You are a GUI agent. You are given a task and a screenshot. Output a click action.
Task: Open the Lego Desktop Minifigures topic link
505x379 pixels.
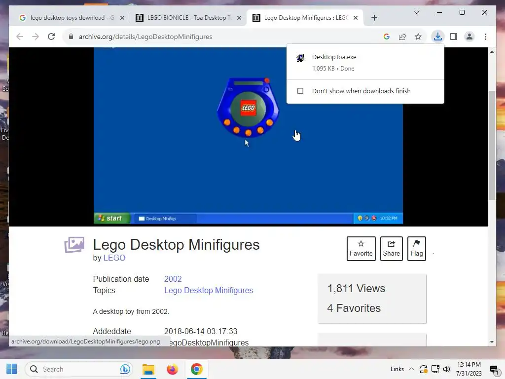click(209, 290)
